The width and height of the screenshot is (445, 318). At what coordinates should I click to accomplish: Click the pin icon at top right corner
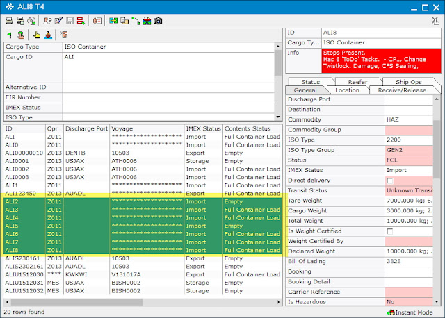click(x=435, y=21)
